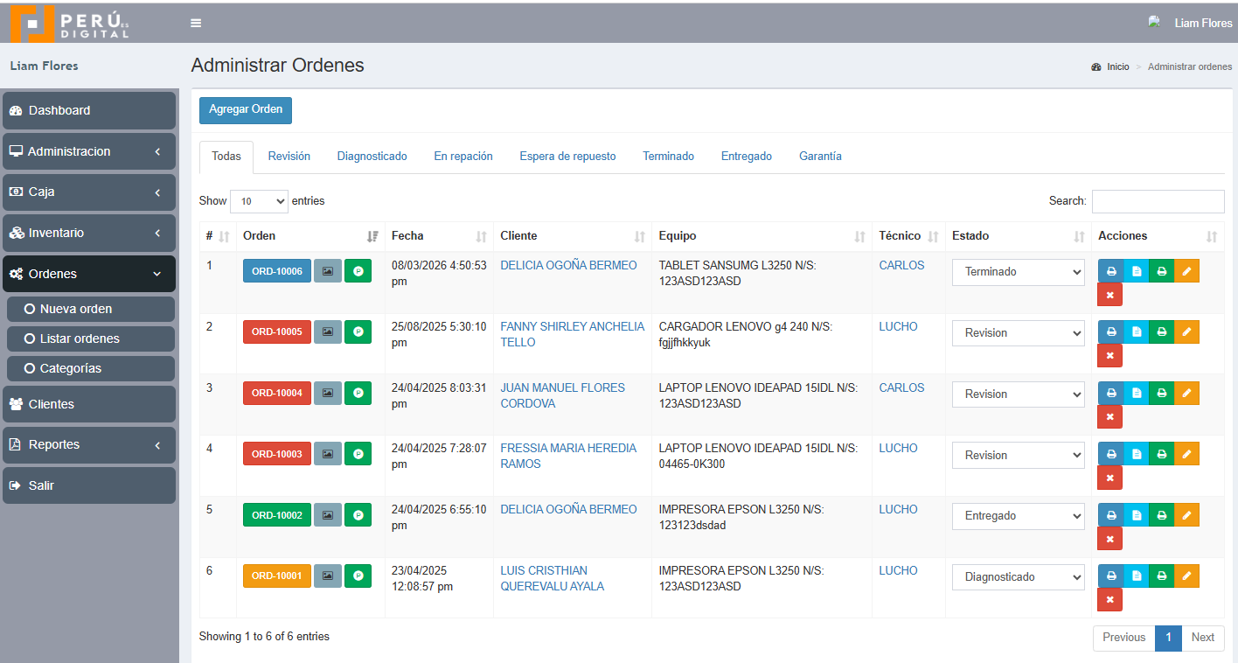Click the green P icon beside ORD-10001
The height and width of the screenshot is (663, 1238).
(358, 576)
